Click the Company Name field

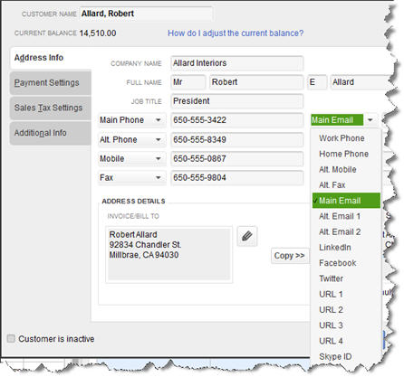tap(236, 63)
